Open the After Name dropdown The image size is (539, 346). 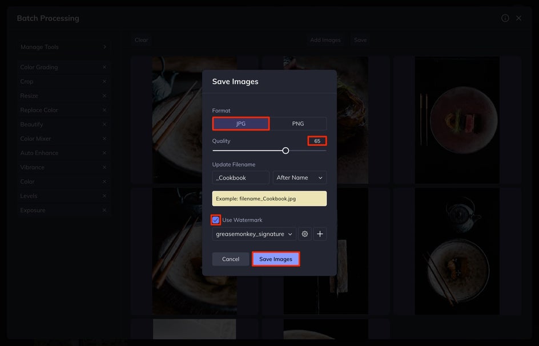click(x=299, y=178)
